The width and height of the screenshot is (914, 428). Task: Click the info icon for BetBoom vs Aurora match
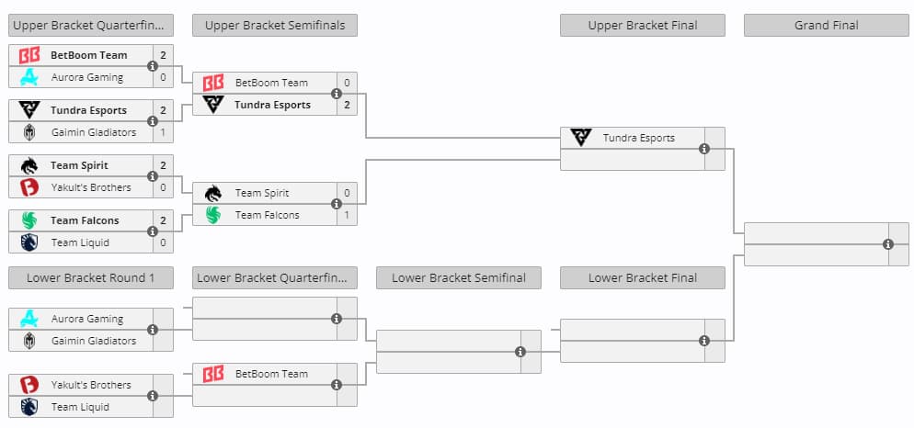coord(153,66)
